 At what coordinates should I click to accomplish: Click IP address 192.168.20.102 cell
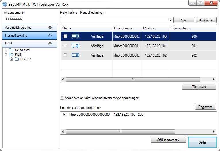pyautogui.click(x=156, y=55)
